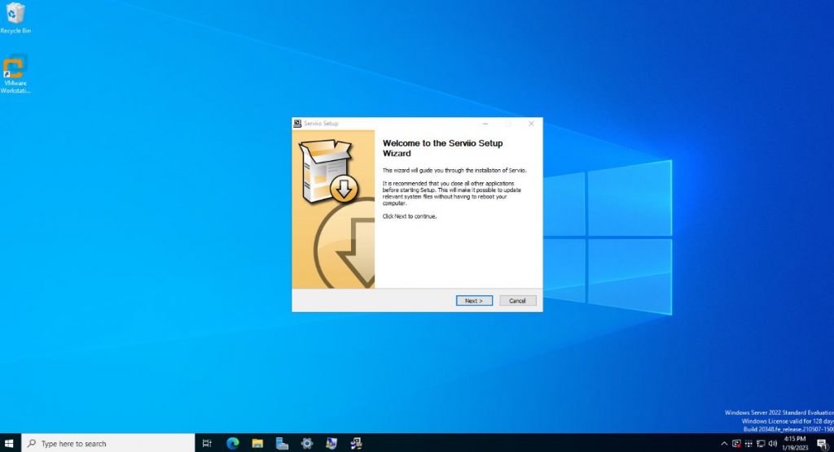This screenshot has width=834, height=452.
Task: Click Next in the Serviio Setup wizard
Action: [474, 301]
